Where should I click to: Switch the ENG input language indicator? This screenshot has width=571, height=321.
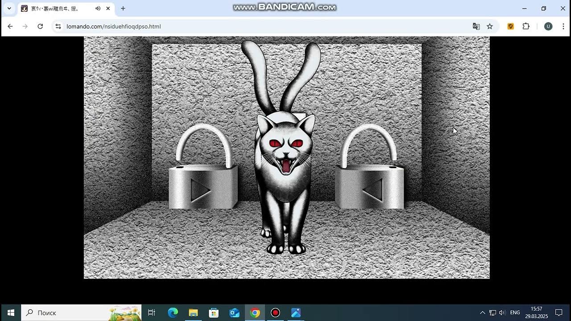click(515, 313)
